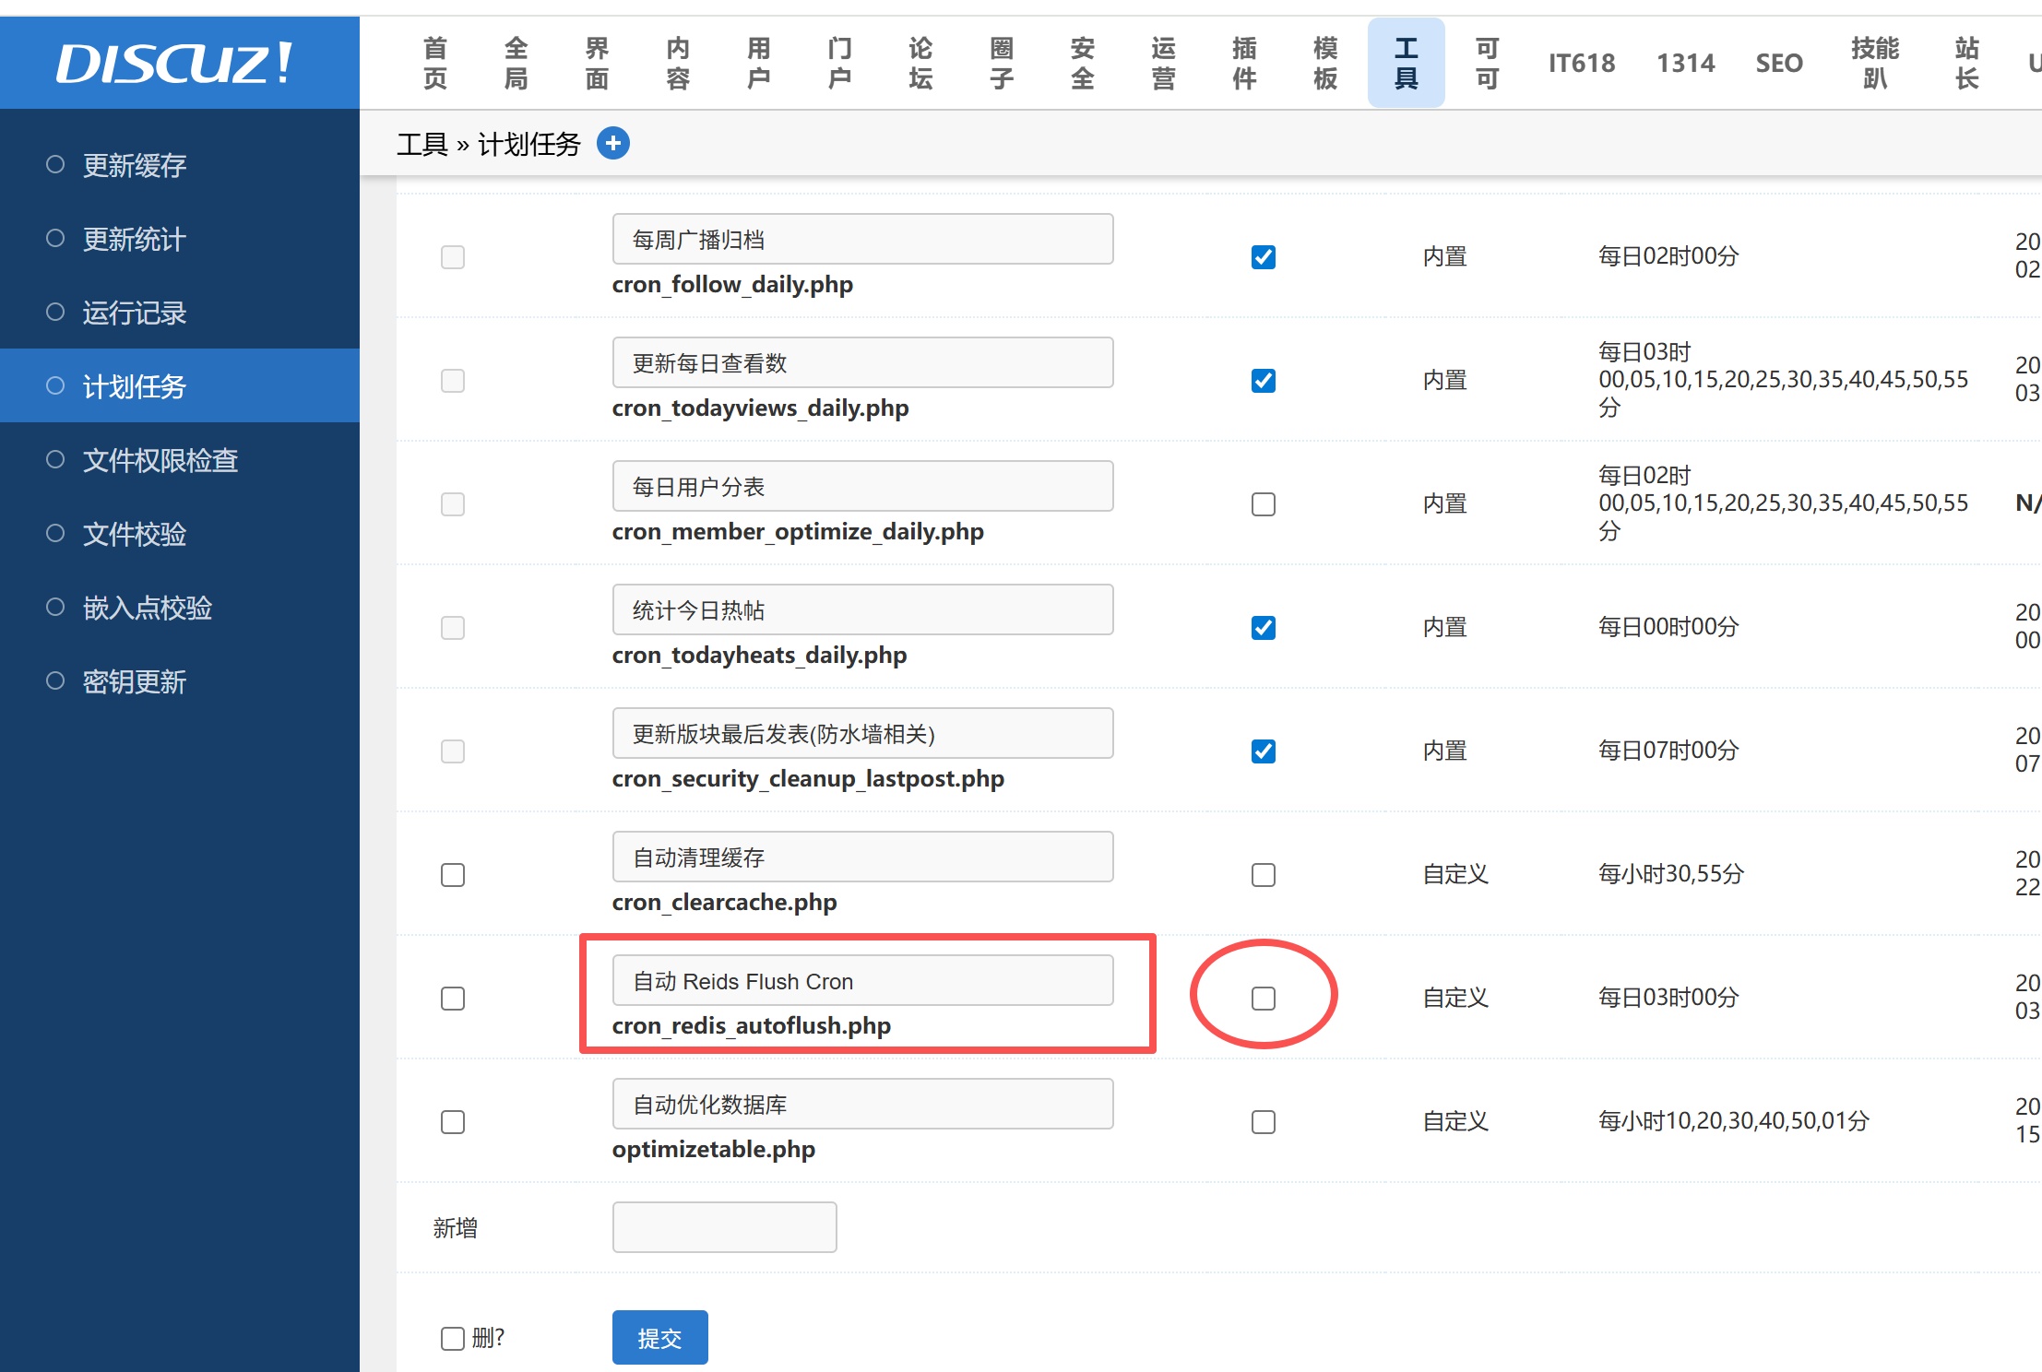Screen dimensions: 2042x1372
Task: Open cron_security_cleanup_lastpost.php task link
Action: (808, 779)
